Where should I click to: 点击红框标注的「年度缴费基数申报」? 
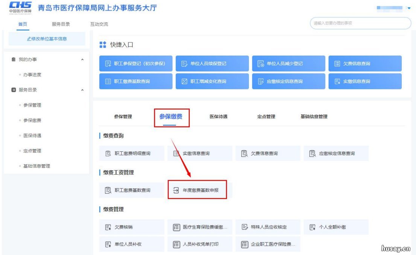tap(197, 190)
